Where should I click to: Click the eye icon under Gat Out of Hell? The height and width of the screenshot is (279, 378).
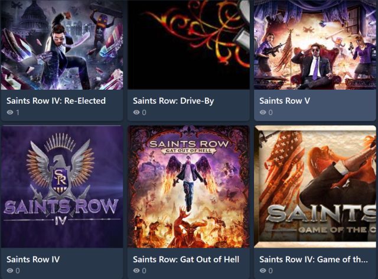[136, 271]
